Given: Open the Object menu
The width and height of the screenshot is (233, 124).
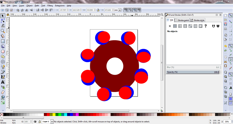Looking at the screenshot, I should pos(29,6).
